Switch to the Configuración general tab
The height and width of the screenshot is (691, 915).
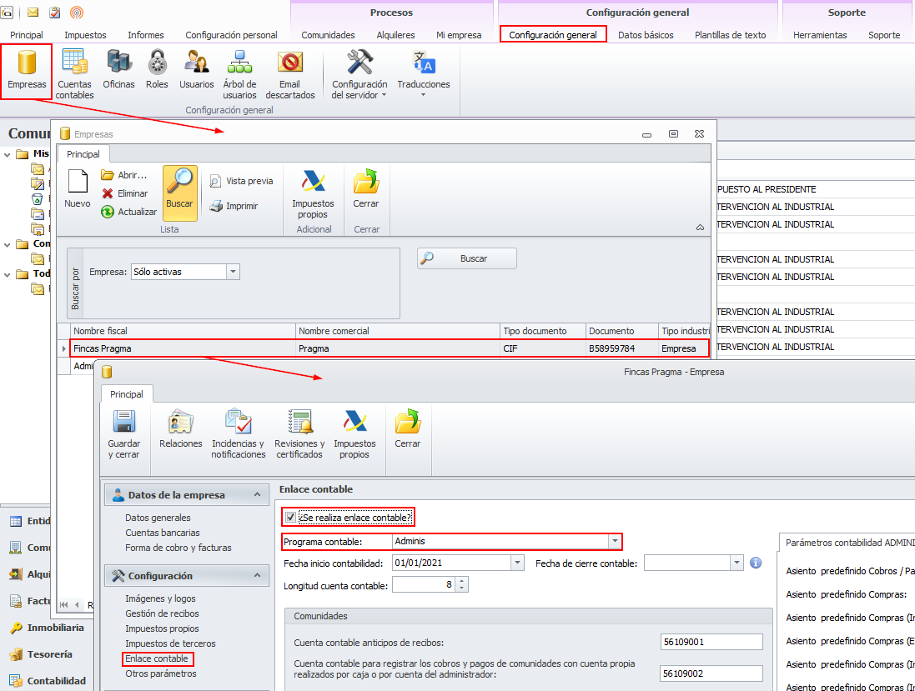(x=553, y=34)
